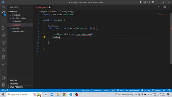Open the Search view icon
Screen dimensions: 172x97
pos(3,20)
